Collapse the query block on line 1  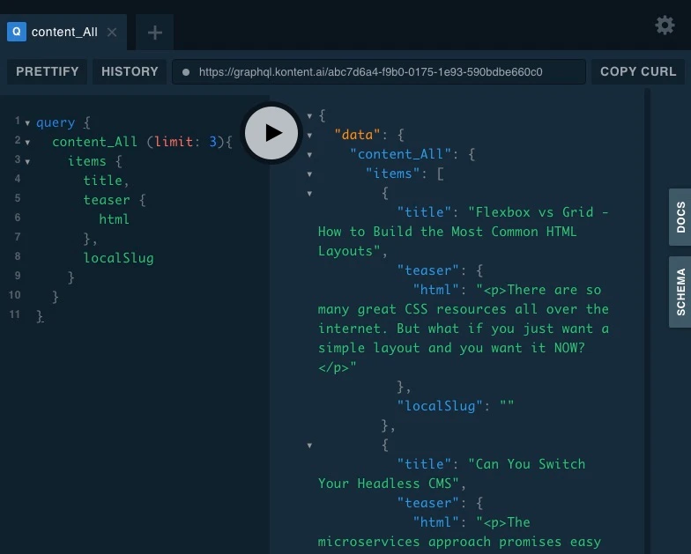(x=27, y=123)
